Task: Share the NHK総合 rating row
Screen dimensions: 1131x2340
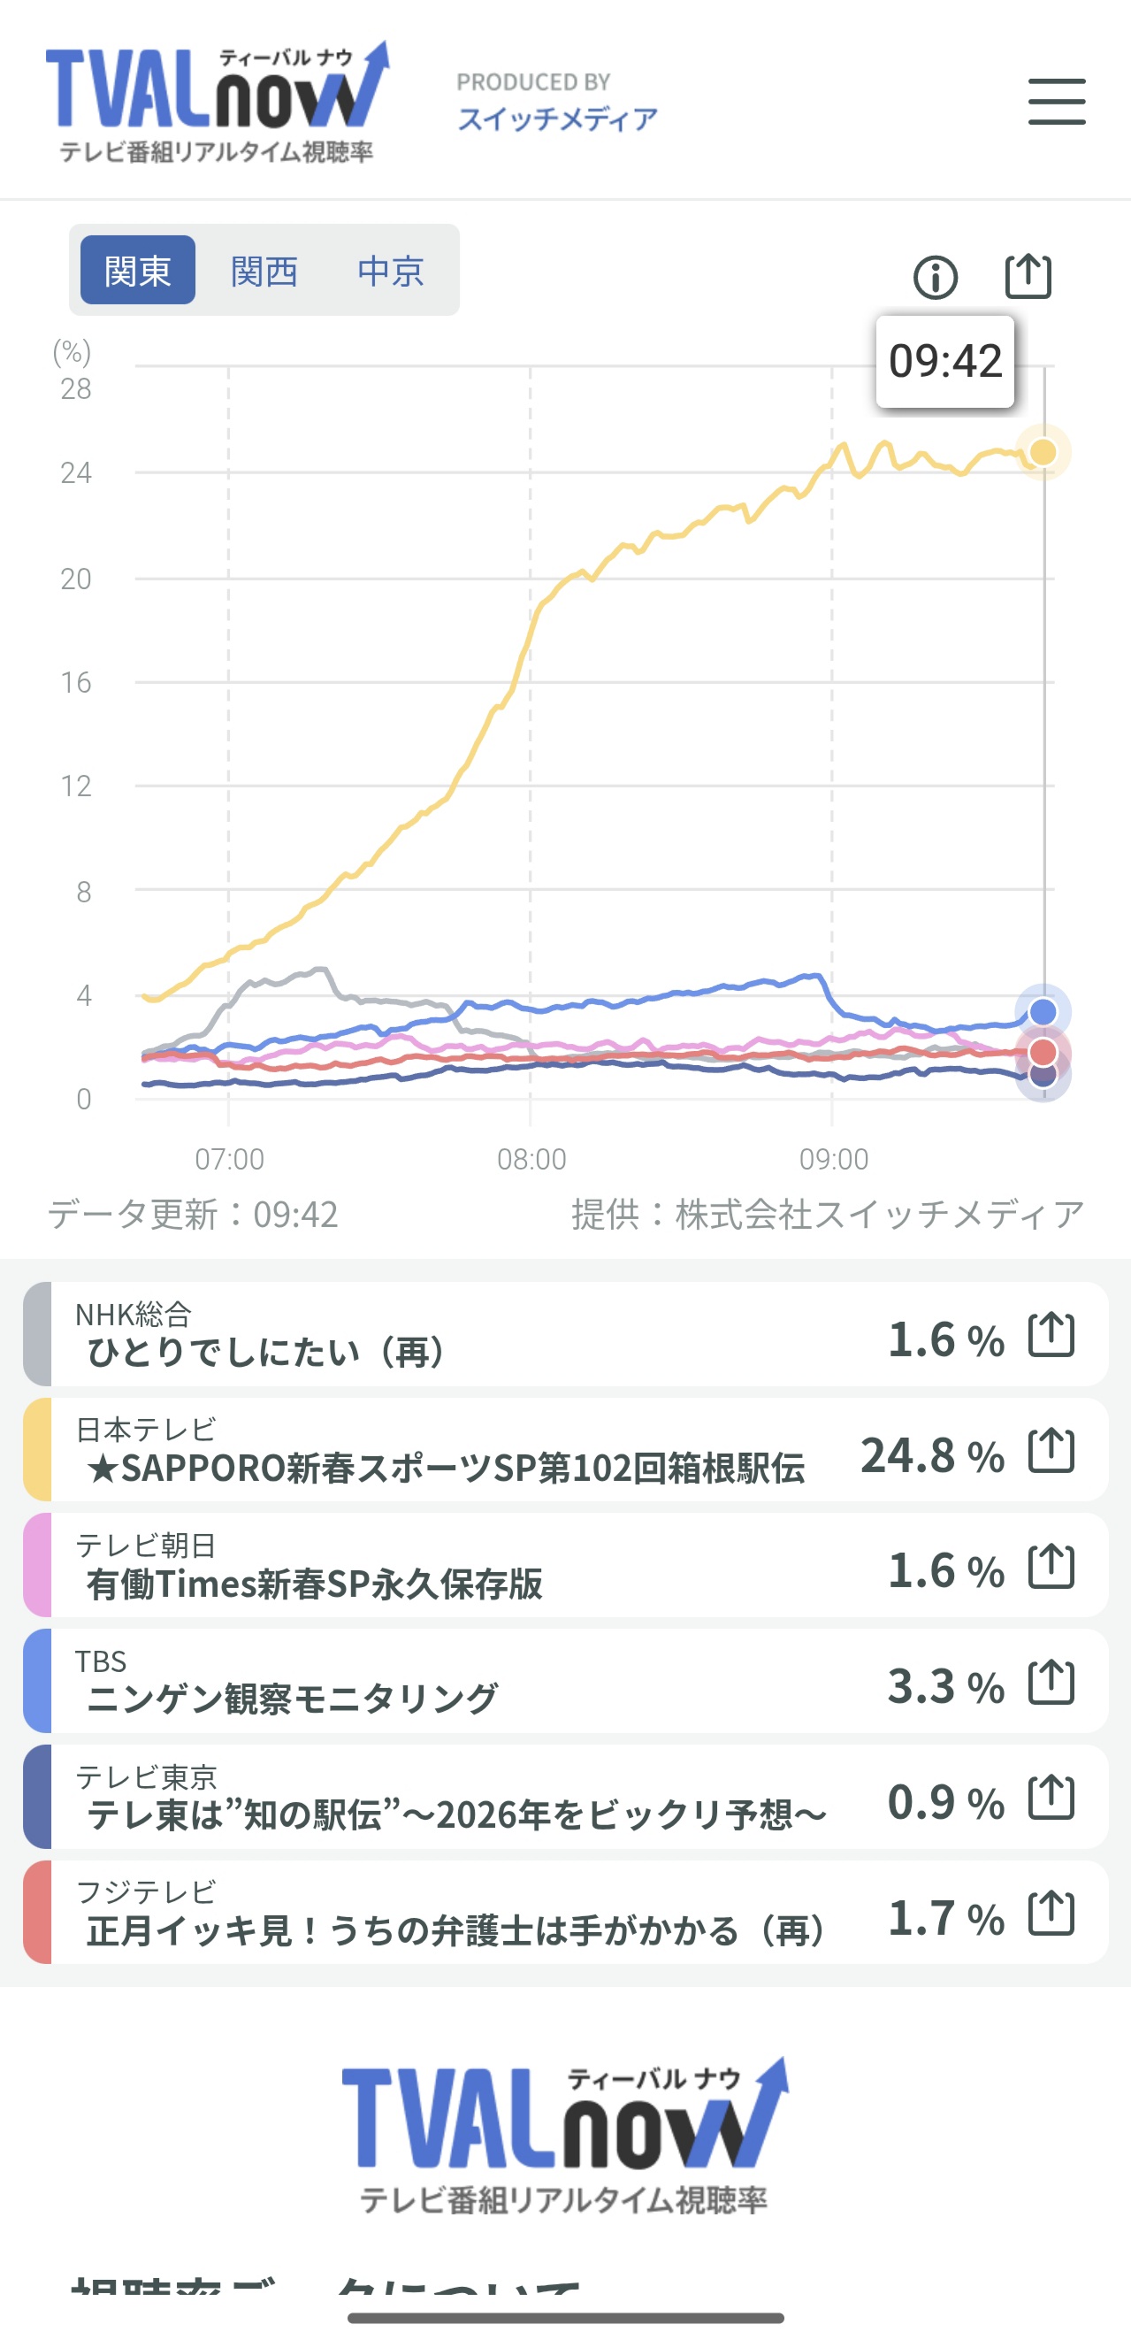Action: [1051, 1335]
